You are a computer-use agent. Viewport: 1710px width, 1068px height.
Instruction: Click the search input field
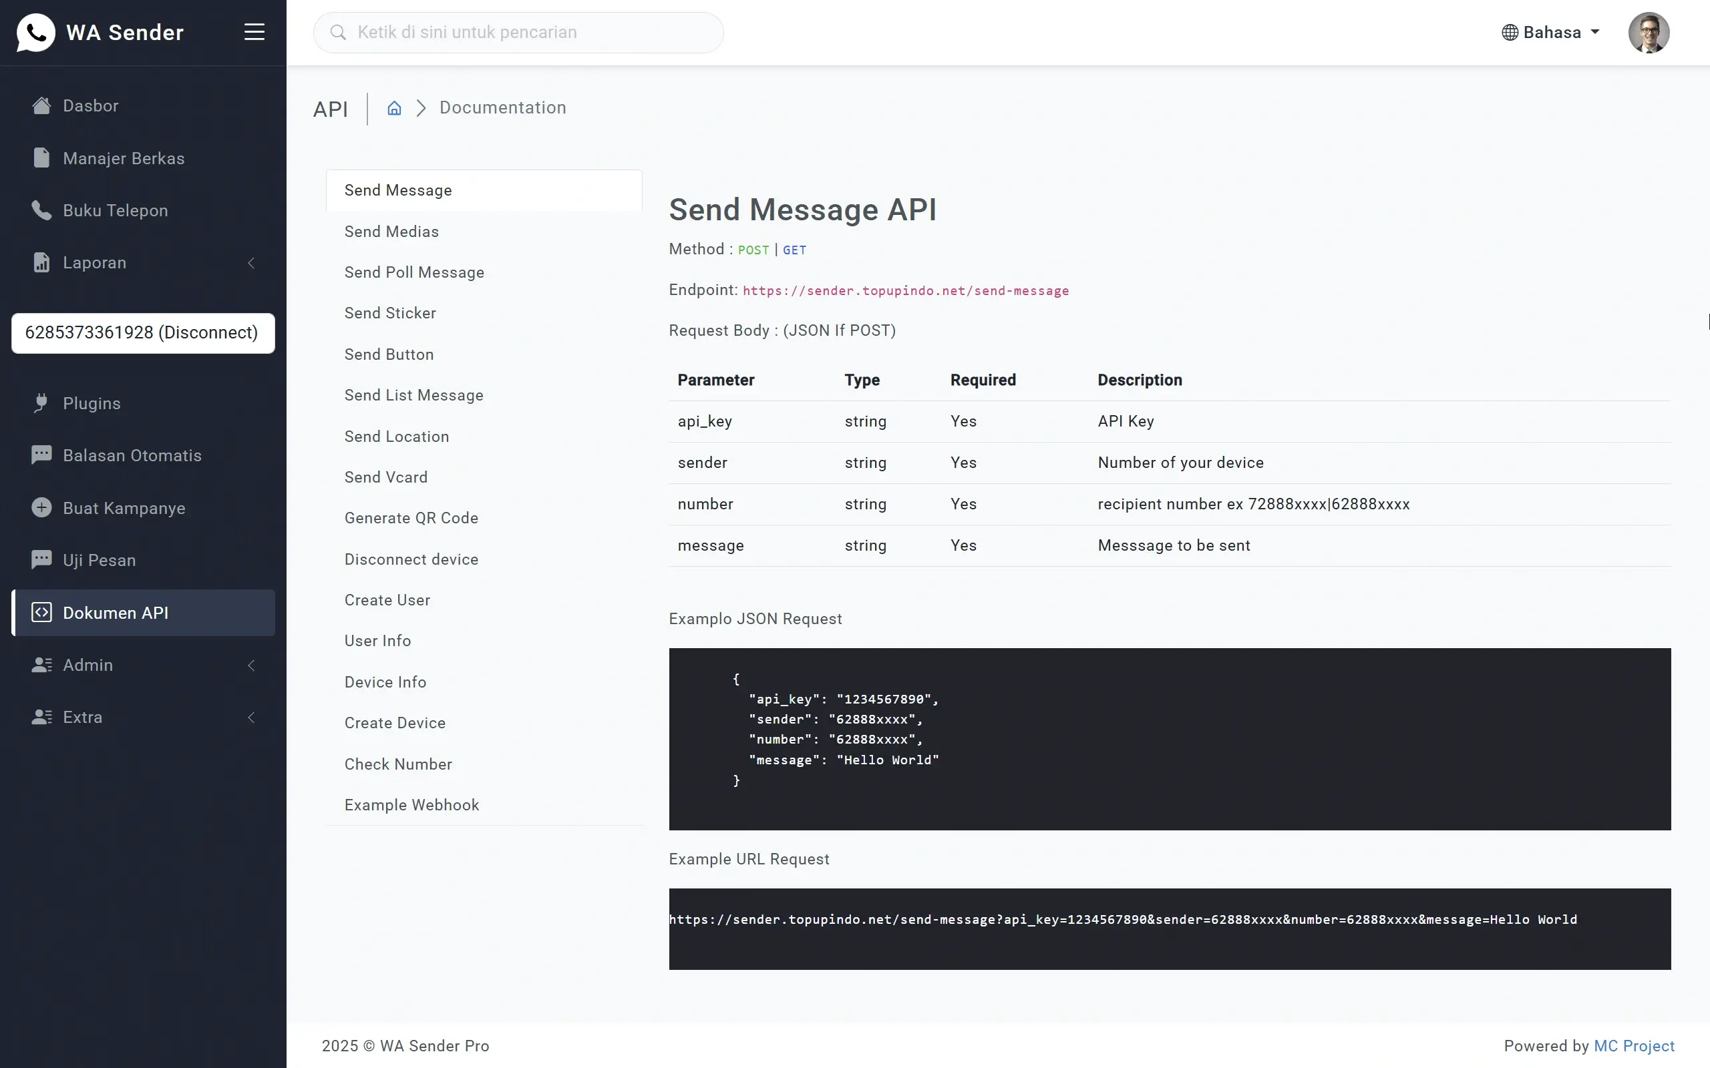[518, 32]
